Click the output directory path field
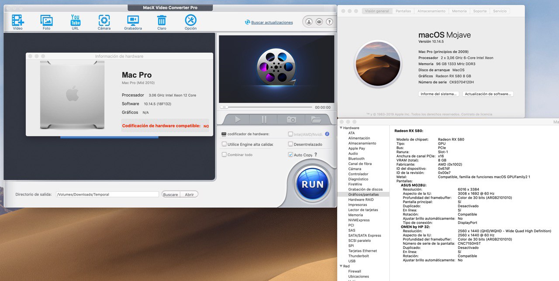The width and height of the screenshot is (559, 281). [107, 195]
